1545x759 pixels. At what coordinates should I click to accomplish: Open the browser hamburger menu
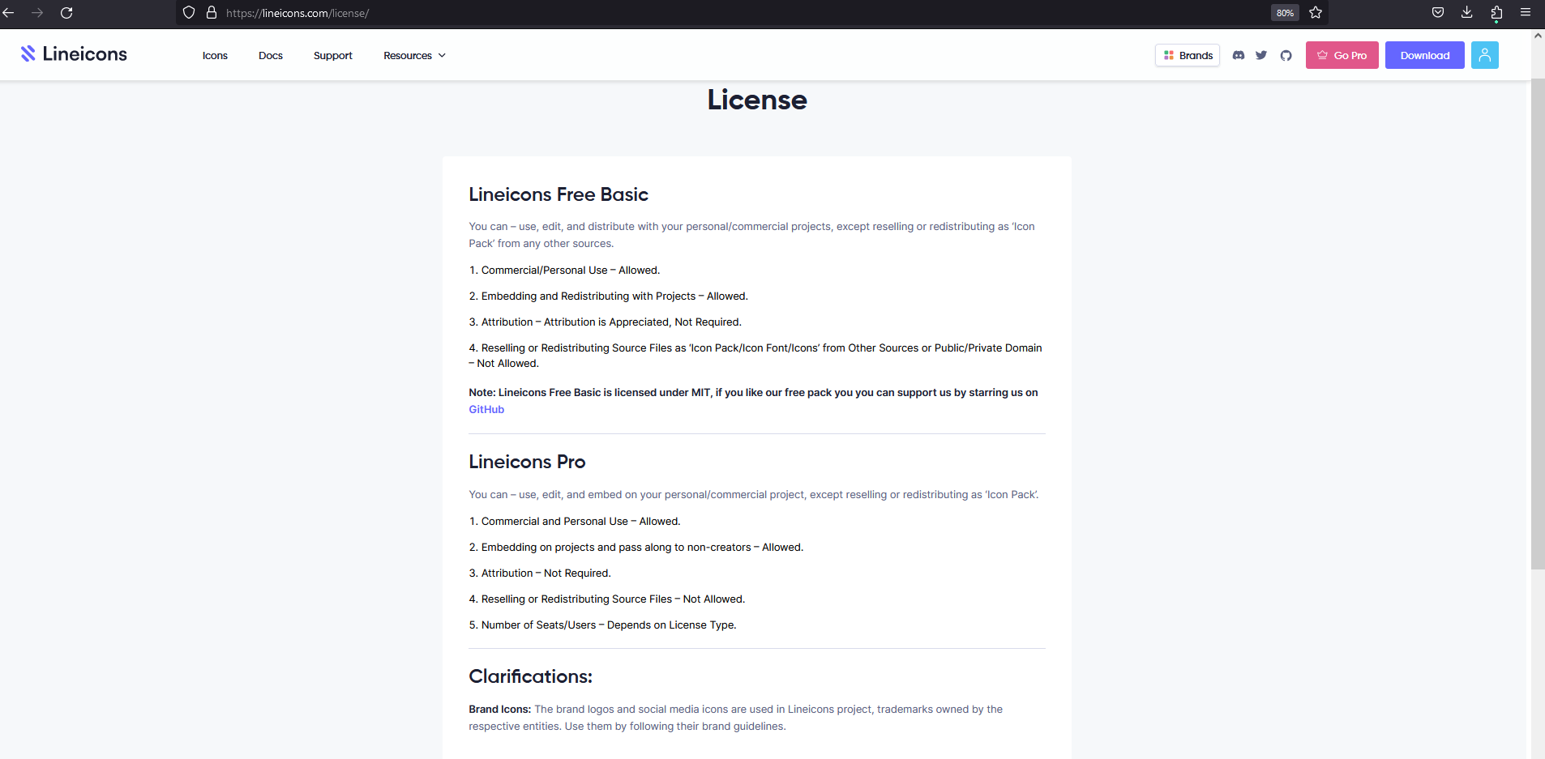[x=1526, y=13]
